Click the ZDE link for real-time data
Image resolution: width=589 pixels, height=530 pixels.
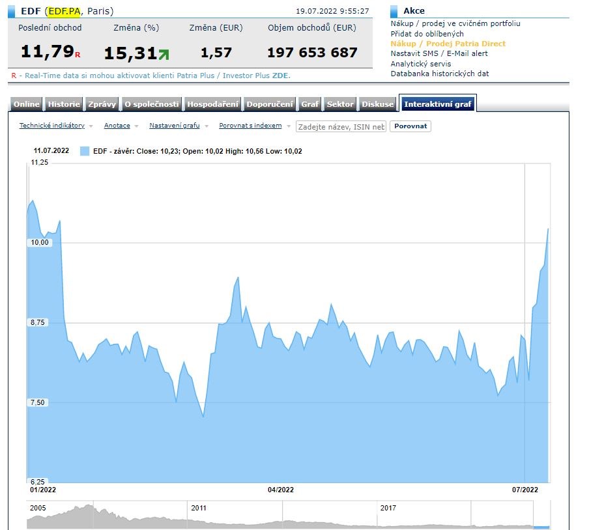[280, 76]
